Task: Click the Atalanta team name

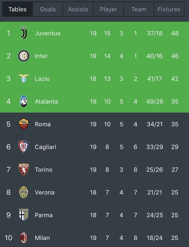Action: coord(46,101)
